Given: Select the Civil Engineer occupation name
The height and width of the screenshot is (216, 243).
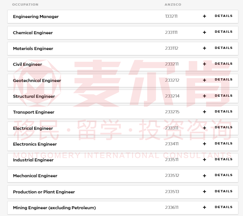Looking at the screenshot, I should pos(28,64).
